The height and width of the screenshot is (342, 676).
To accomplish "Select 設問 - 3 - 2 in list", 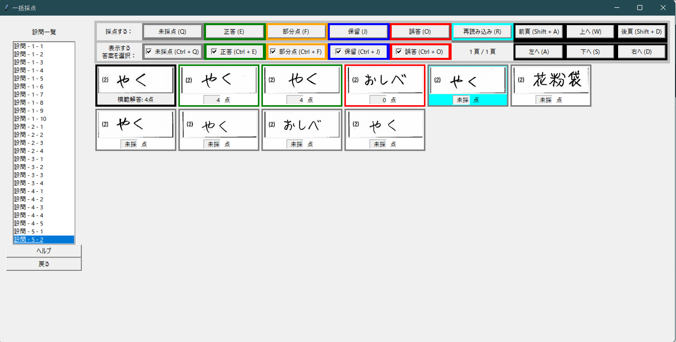I will pyautogui.click(x=28, y=167).
